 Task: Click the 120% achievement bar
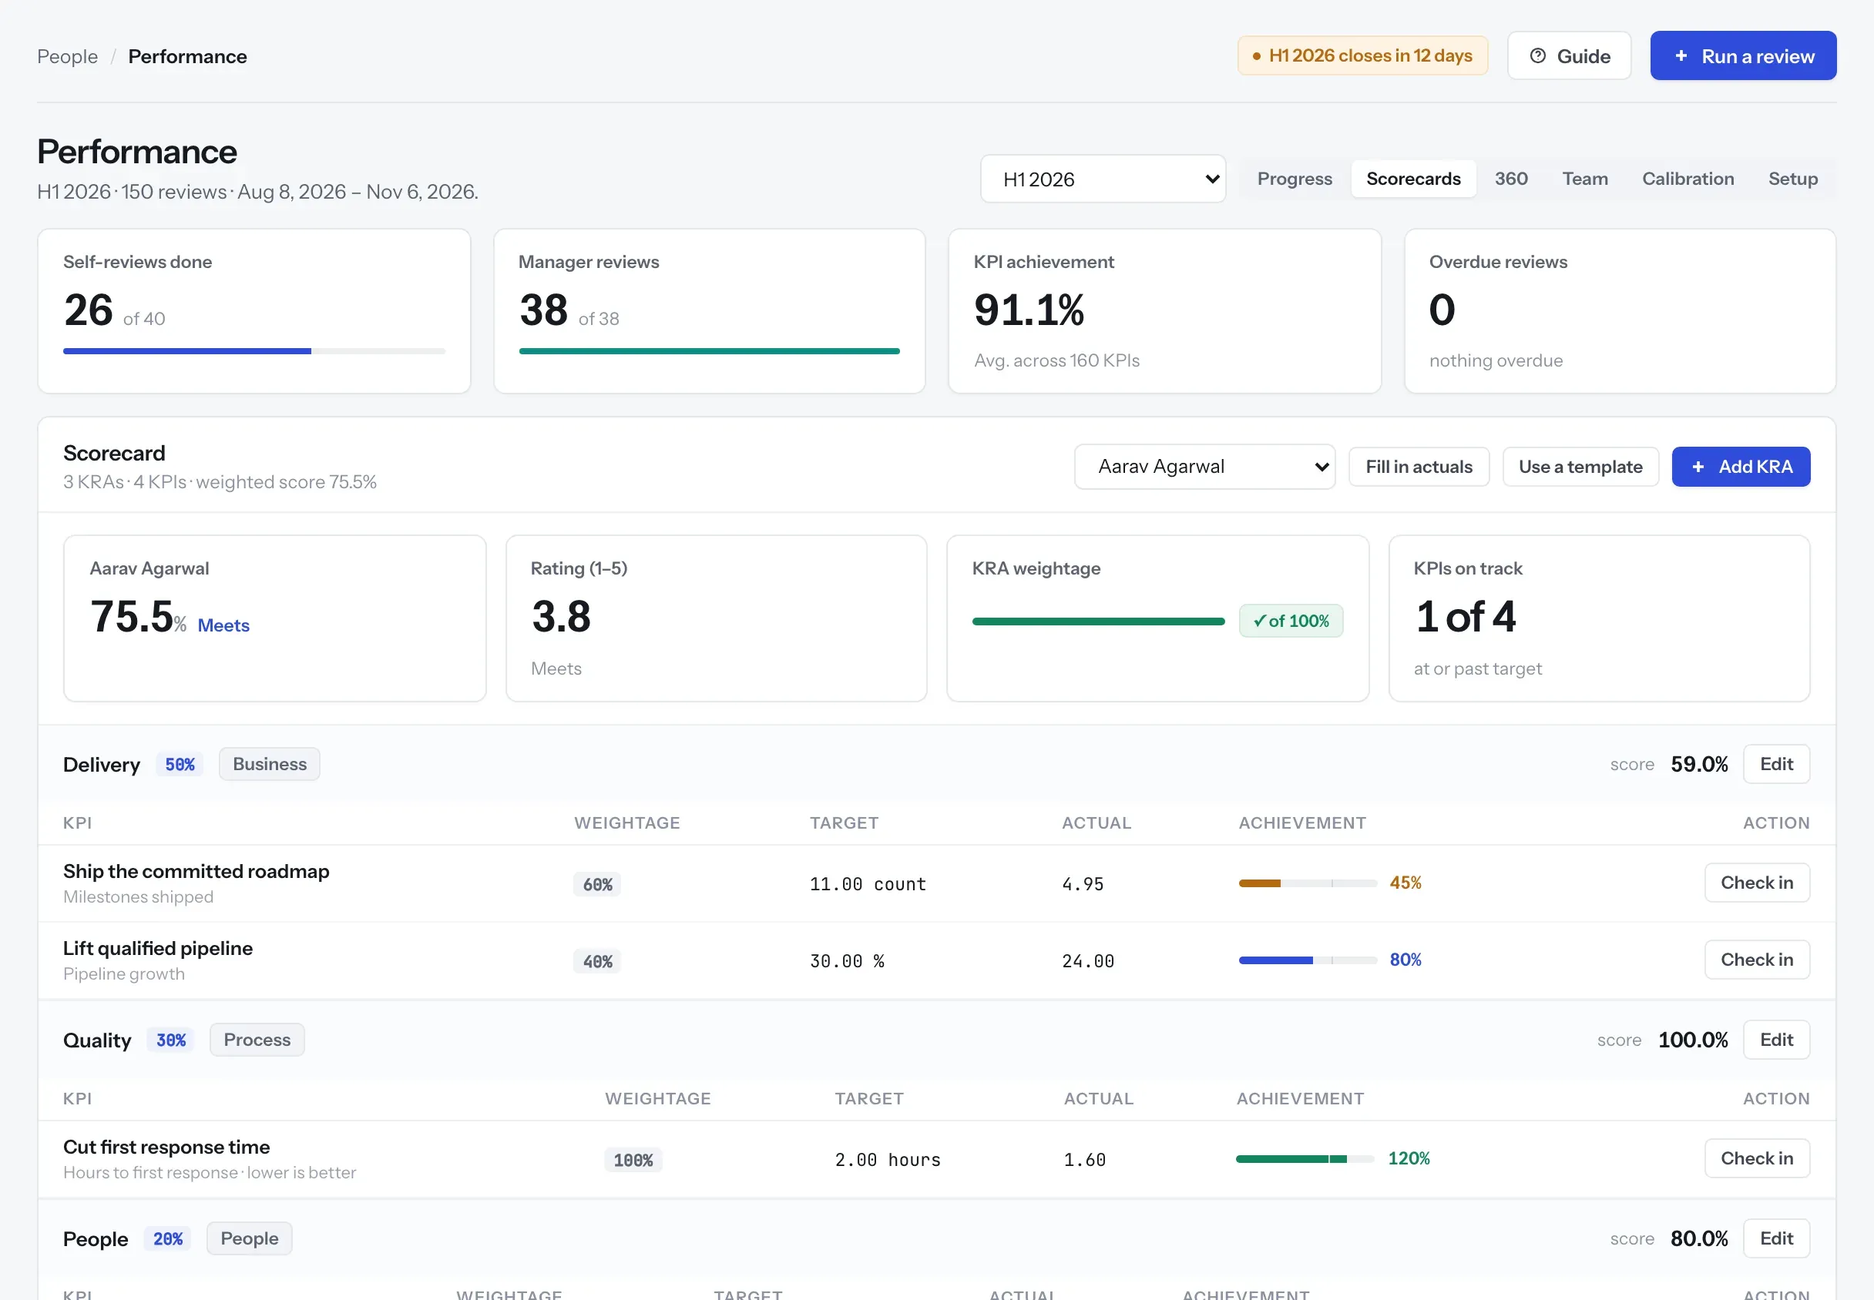click(1305, 1159)
